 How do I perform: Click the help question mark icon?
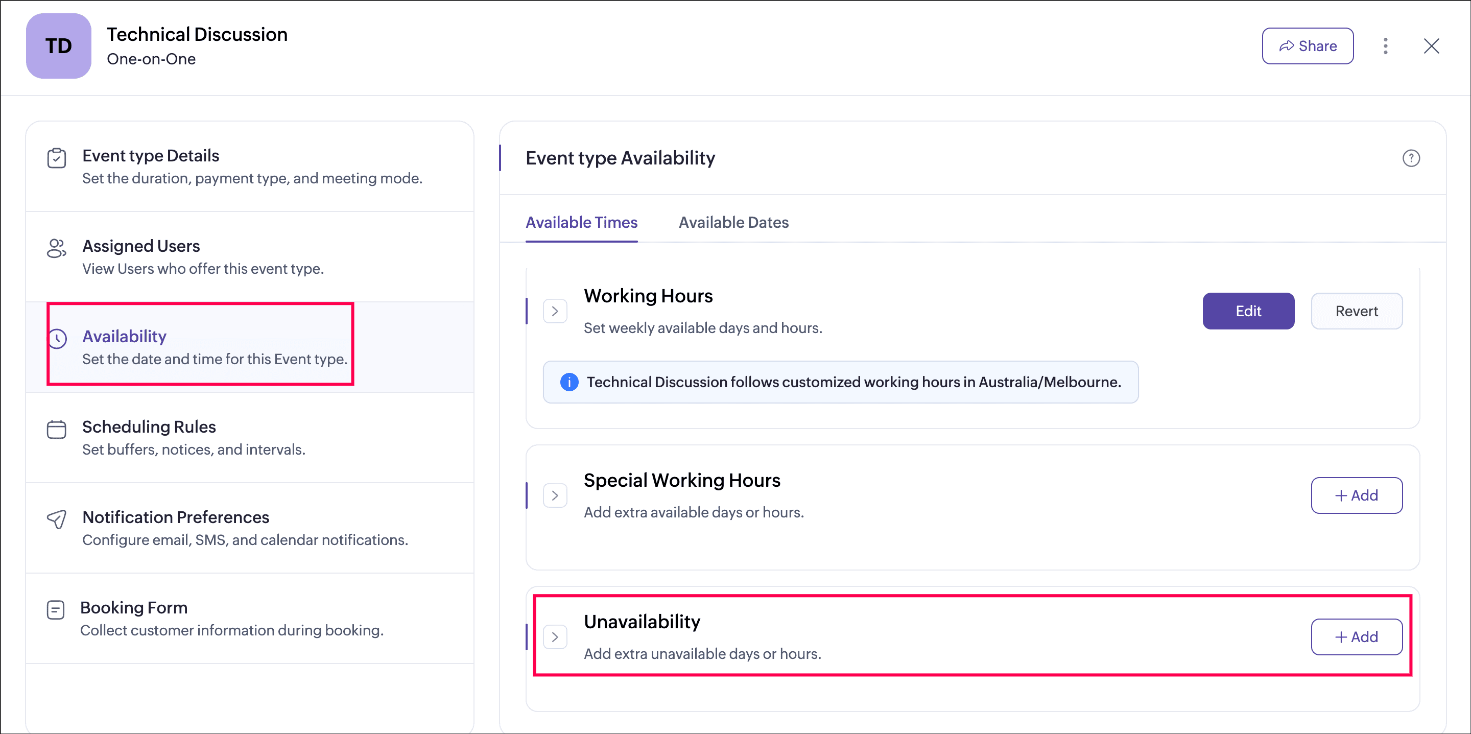[x=1411, y=158]
